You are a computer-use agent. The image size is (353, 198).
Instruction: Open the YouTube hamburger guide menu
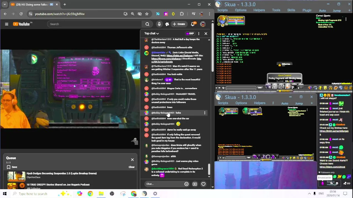(7, 24)
